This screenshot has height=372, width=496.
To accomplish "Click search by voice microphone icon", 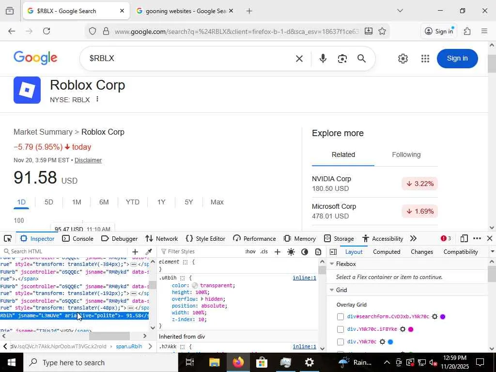I will pos(323,59).
